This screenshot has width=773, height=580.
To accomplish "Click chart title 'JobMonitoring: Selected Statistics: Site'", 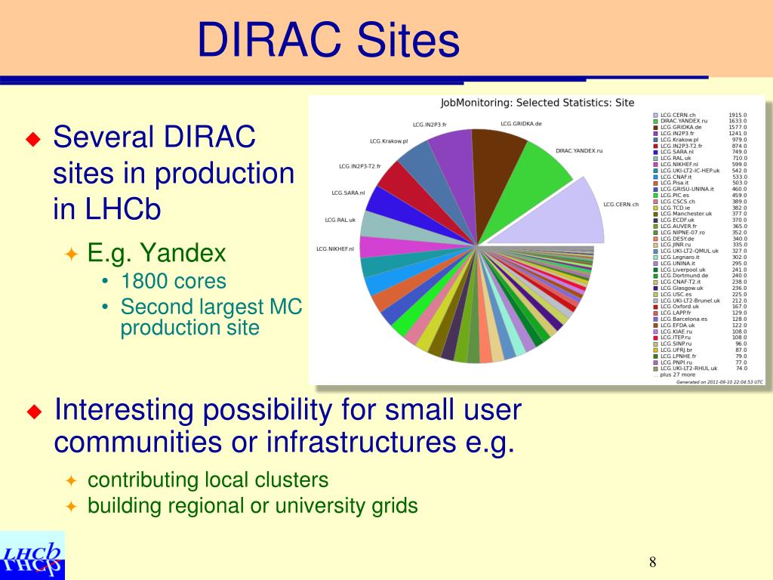I will tap(537, 103).
